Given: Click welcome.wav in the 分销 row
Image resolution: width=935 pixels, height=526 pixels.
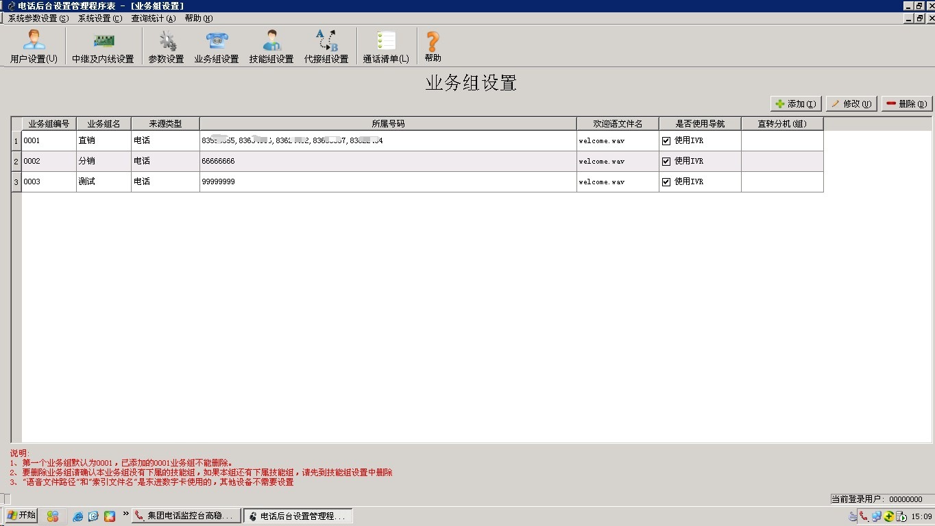Looking at the screenshot, I should pos(618,162).
